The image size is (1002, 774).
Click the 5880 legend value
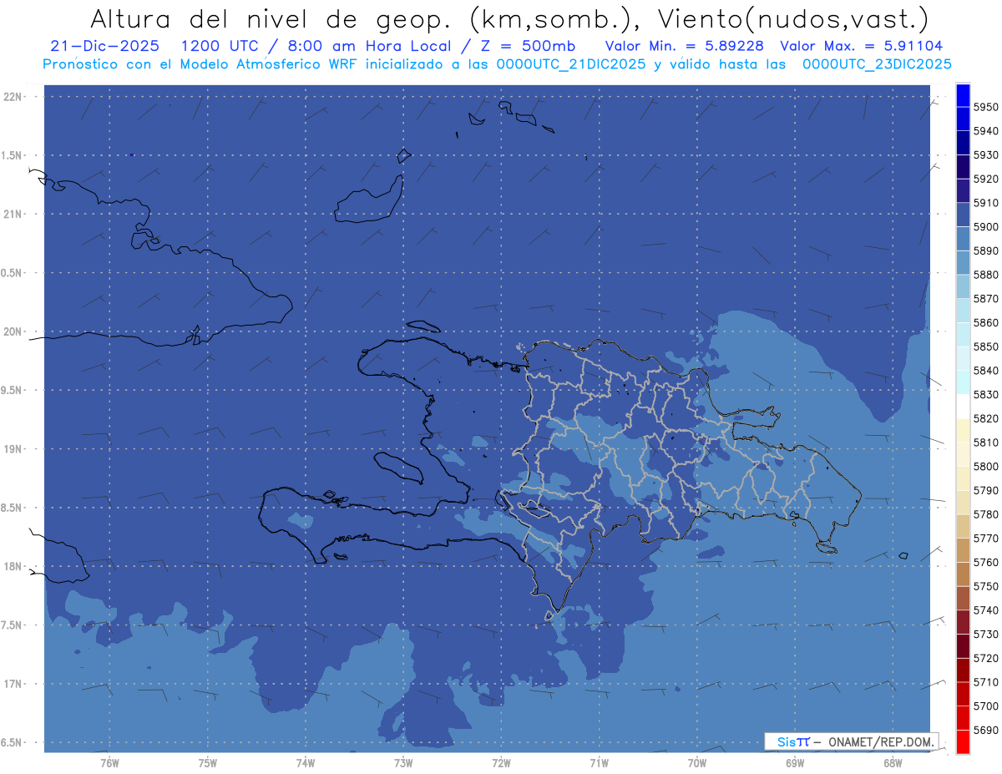tap(985, 275)
